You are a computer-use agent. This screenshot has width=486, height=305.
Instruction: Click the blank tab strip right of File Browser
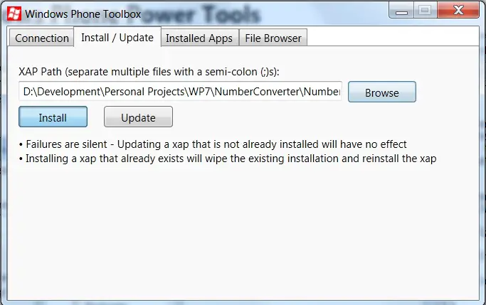pos(393,36)
